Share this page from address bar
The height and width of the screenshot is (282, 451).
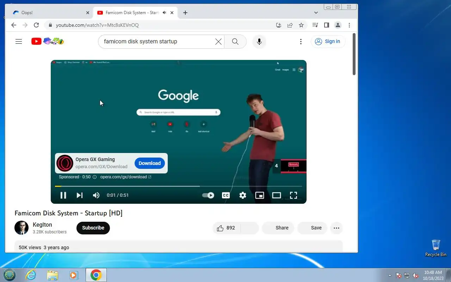290,25
